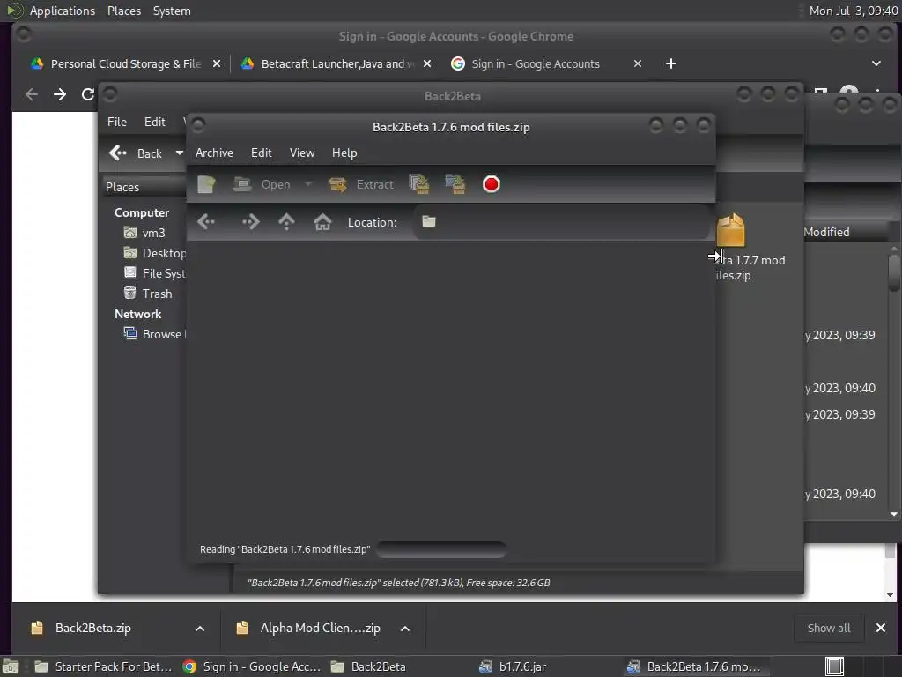Viewport: 902px width, 677px height.
Task: Click the New archive icon in the toolbar
Action: [206, 184]
